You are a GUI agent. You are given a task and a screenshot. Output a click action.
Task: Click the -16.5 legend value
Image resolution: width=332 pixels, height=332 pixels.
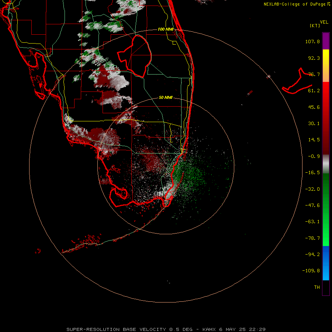(x=312, y=173)
